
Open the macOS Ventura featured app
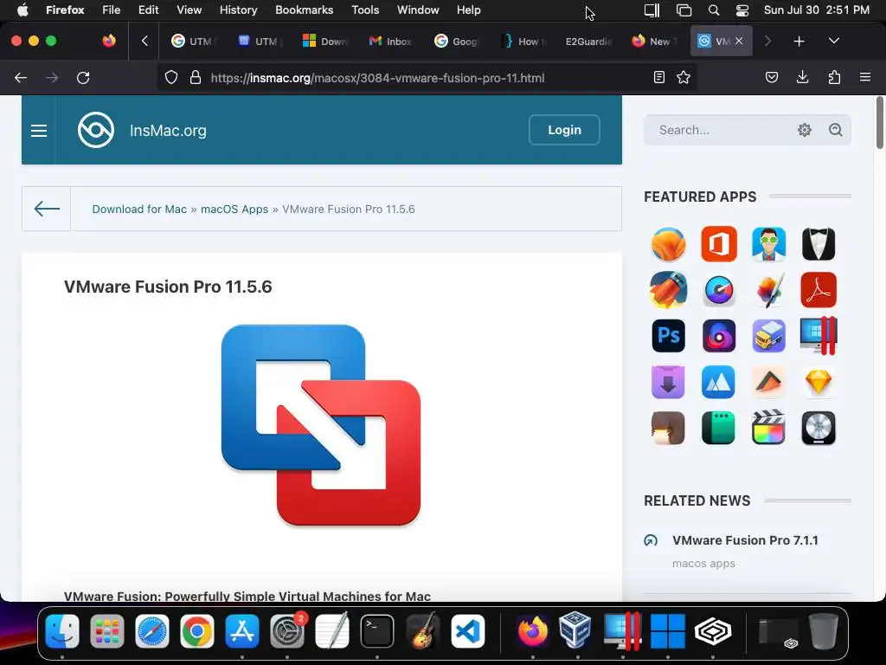click(668, 244)
